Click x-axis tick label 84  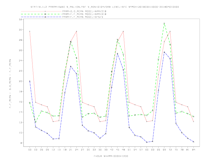pyautogui.click(x=193, y=150)
